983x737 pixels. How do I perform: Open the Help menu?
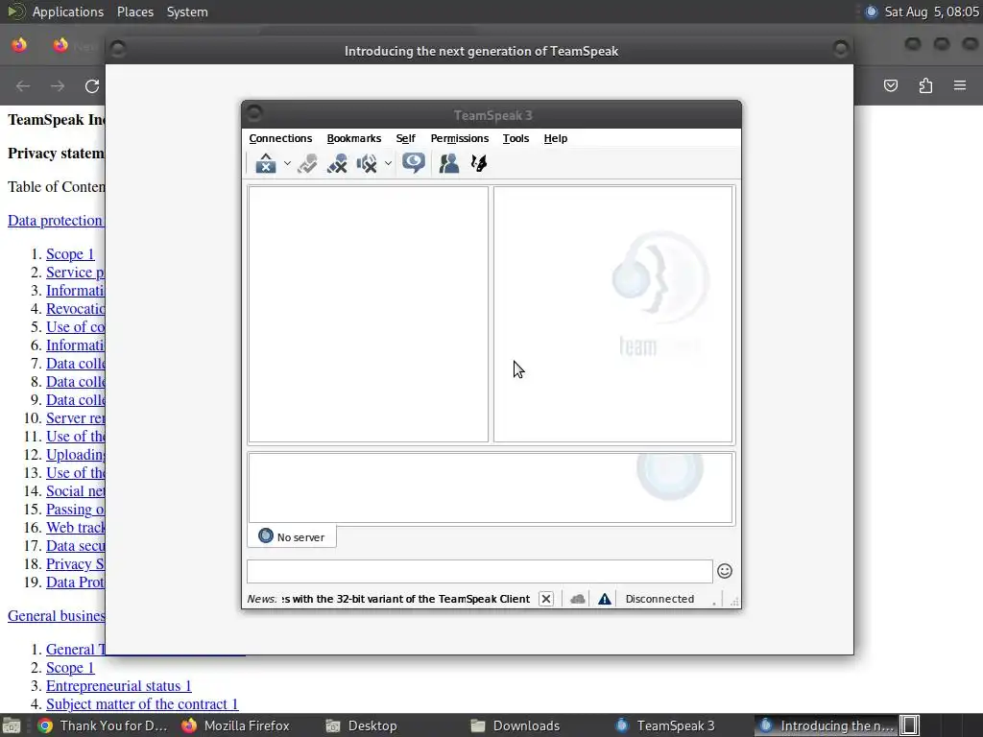556,138
